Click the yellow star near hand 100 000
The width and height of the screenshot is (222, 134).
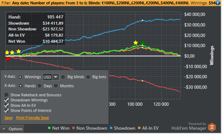pyautogui.click(x=136, y=43)
